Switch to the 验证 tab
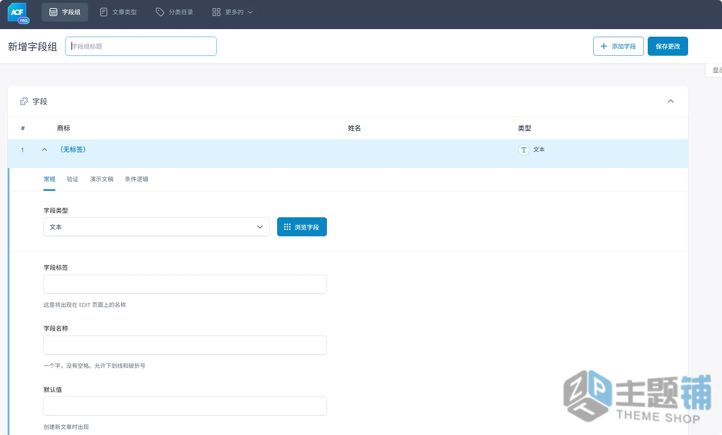 point(72,179)
